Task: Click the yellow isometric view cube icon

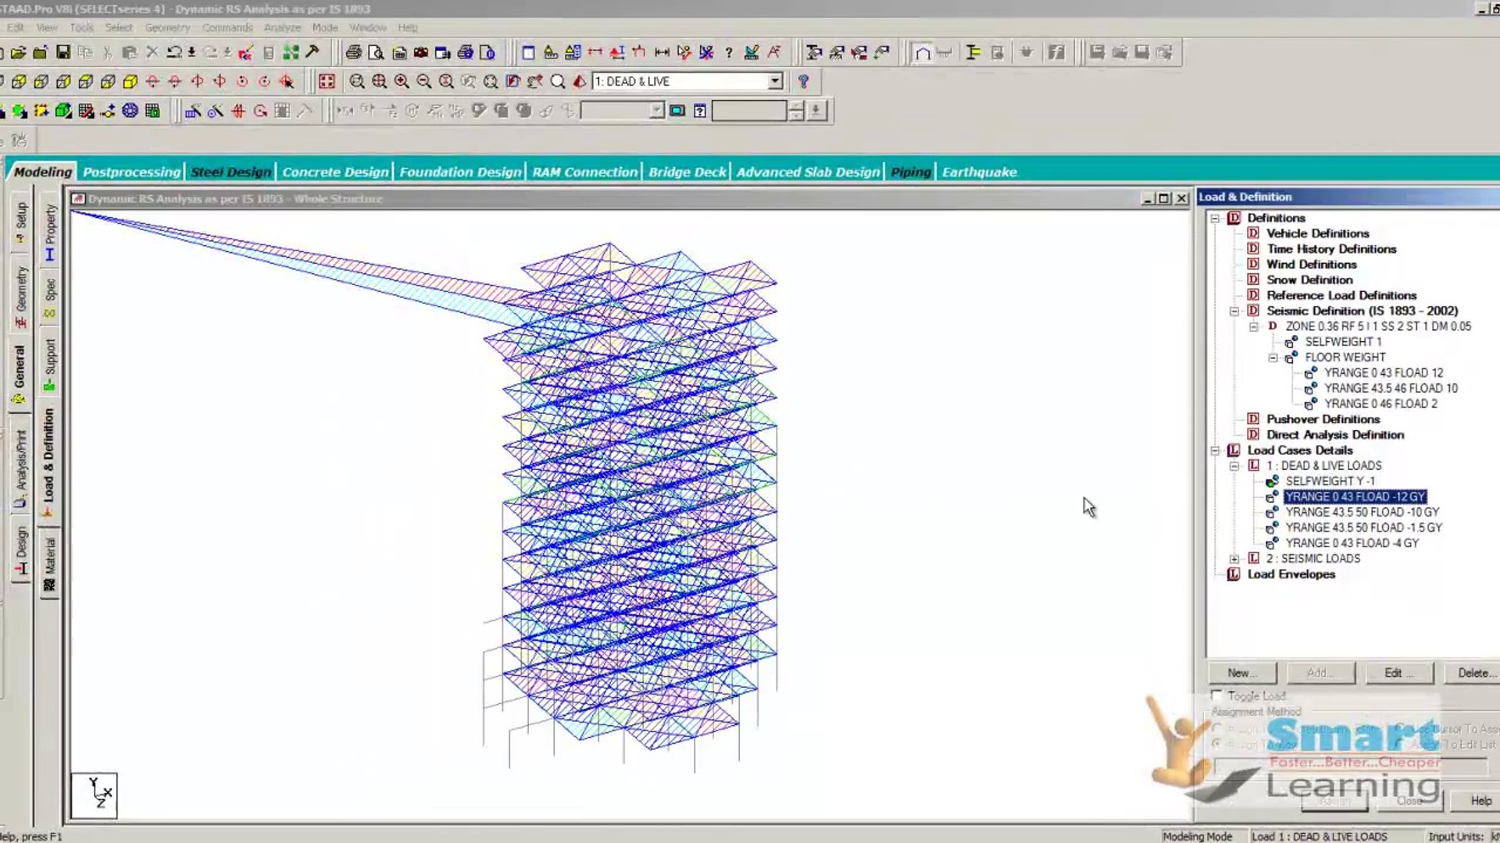Action: click(x=130, y=81)
